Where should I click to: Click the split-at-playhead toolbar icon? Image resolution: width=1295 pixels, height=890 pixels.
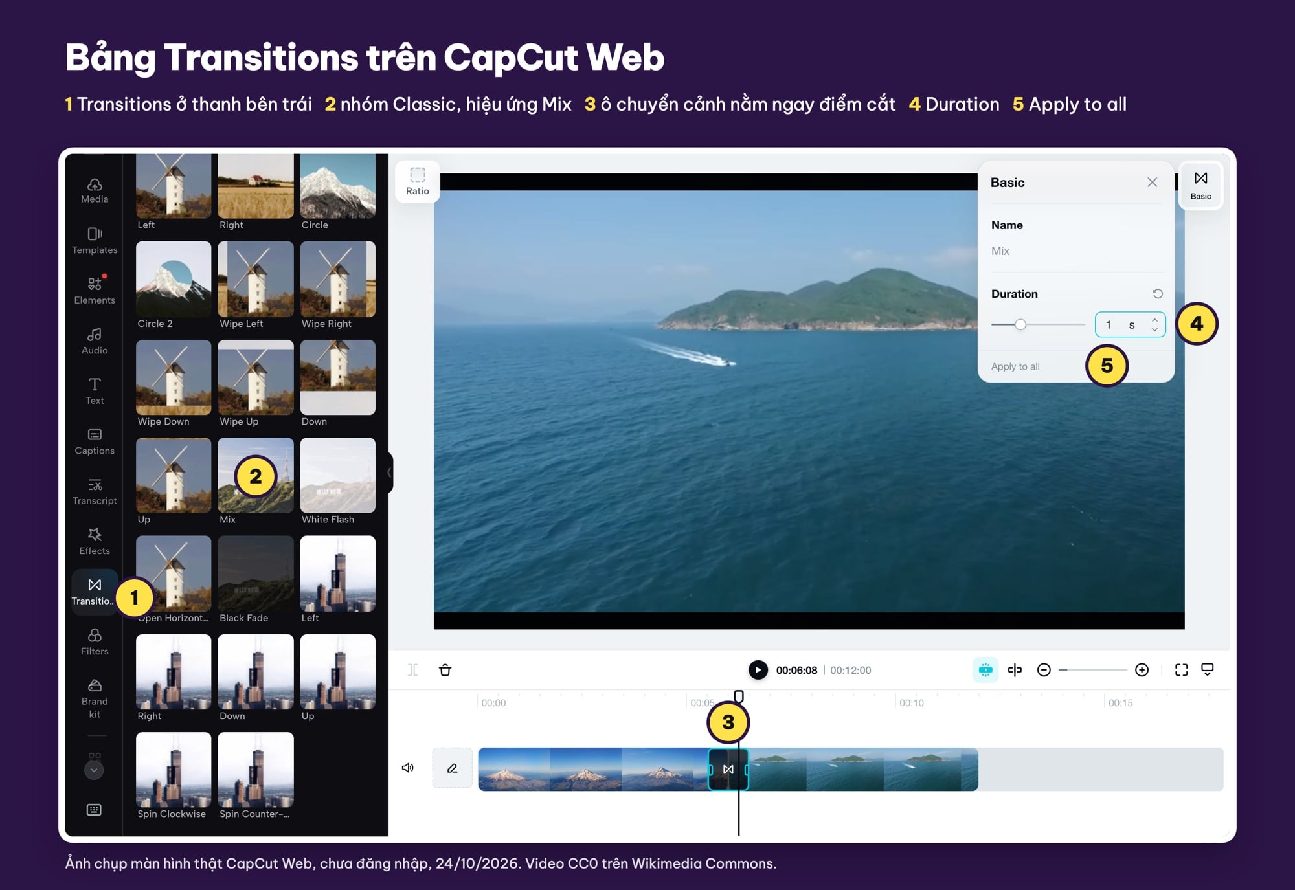pos(1015,670)
